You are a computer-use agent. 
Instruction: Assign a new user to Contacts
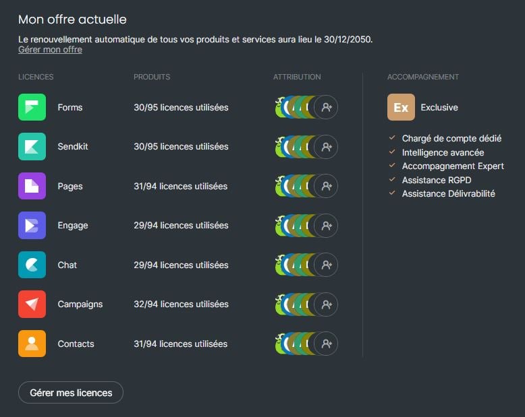tap(327, 344)
